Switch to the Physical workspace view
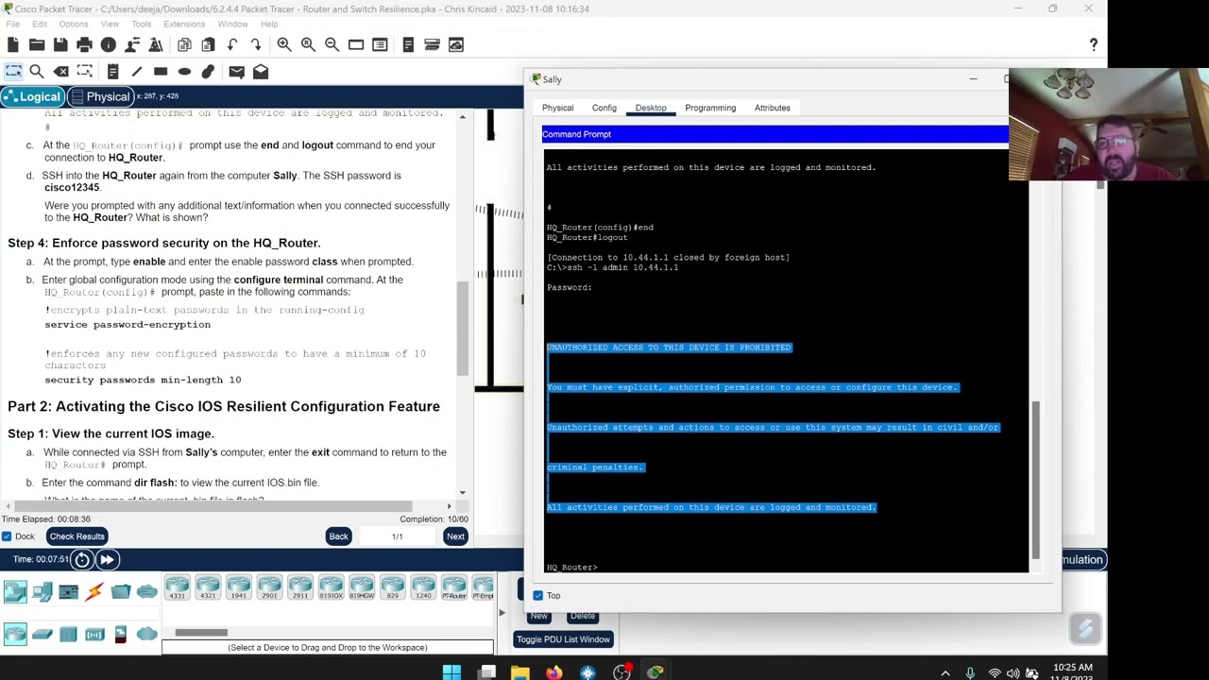The height and width of the screenshot is (680, 1209). [x=100, y=96]
